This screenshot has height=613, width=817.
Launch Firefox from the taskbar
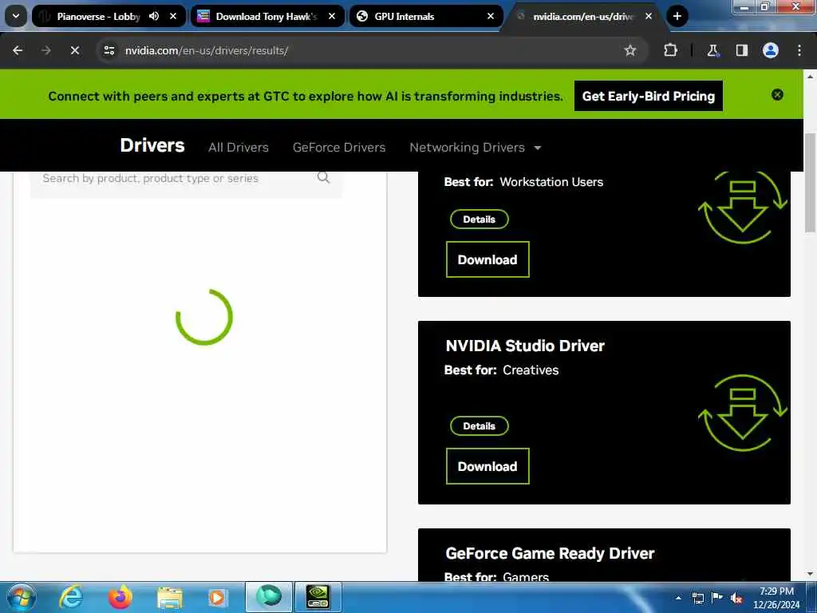tap(120, 597)
